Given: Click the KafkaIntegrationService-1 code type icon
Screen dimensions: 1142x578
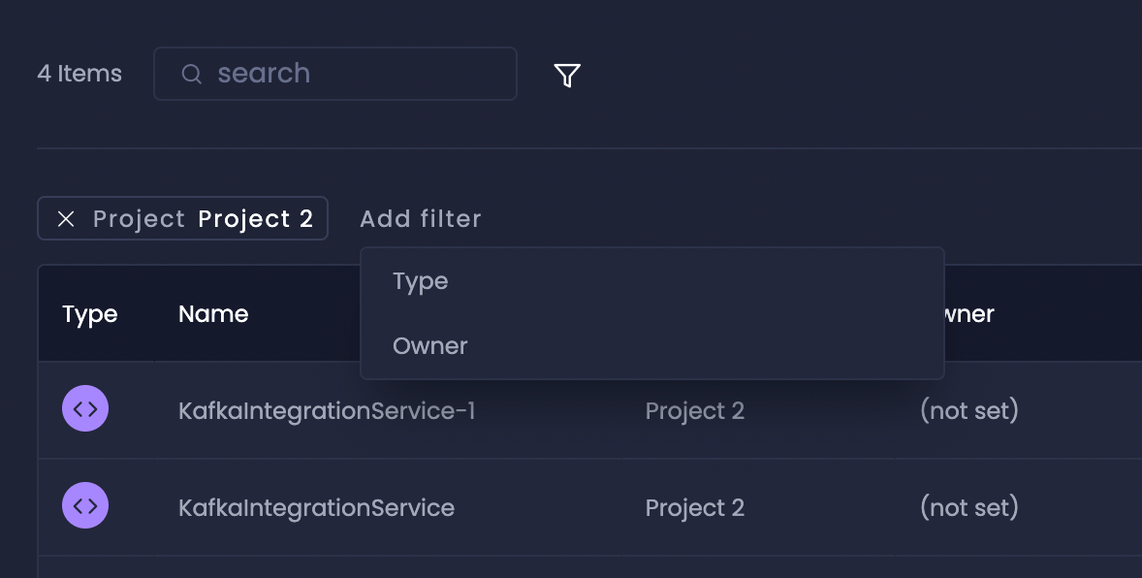Looking at the screenshot, I should pos(85,408).
